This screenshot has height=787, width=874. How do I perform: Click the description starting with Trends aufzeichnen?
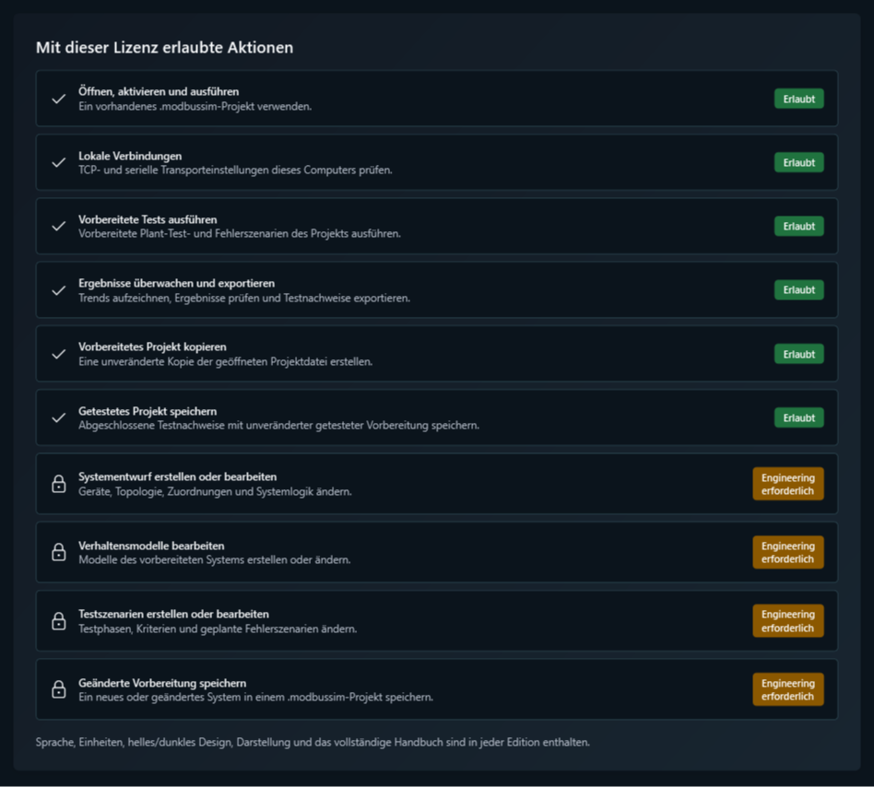pos(244,298)
